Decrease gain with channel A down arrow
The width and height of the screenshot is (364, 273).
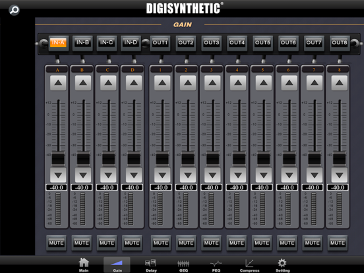(x=58, y=175)
